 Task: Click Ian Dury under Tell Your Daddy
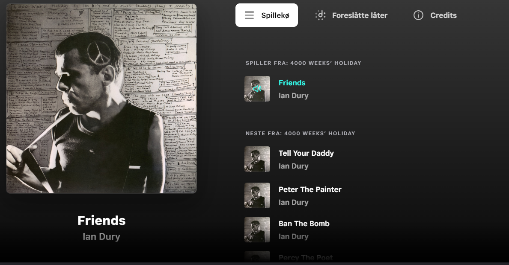[x=293, y=166]
